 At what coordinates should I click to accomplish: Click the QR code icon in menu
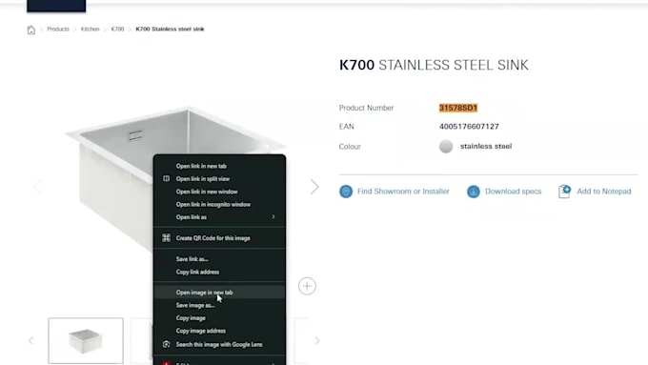[166, 237]
